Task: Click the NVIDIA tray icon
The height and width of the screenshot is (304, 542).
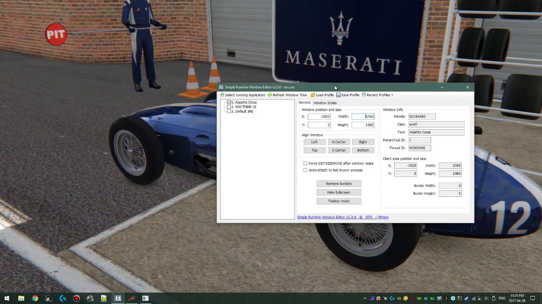Action: [x=398, y=299]
